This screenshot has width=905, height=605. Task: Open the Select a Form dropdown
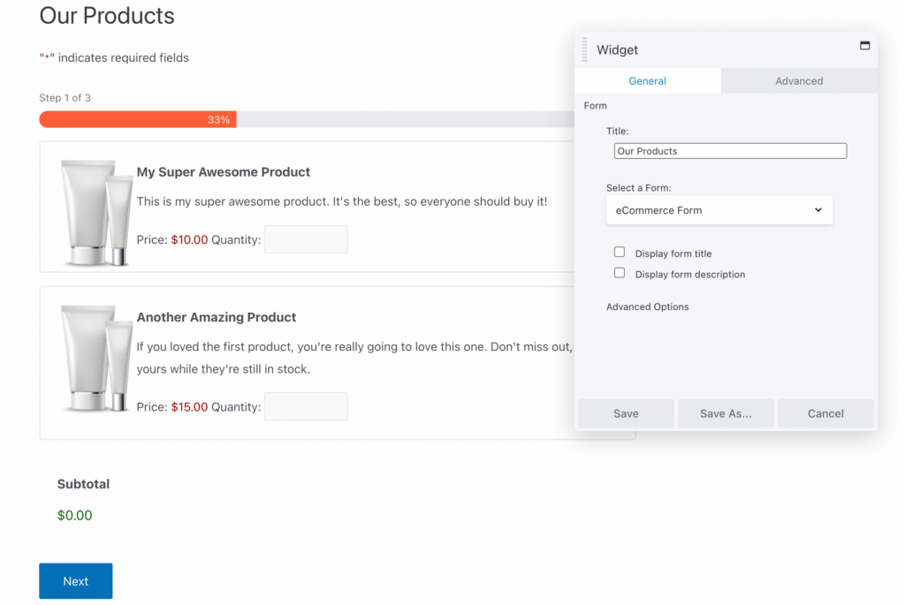pyautogui.click(x=719, y=210)
